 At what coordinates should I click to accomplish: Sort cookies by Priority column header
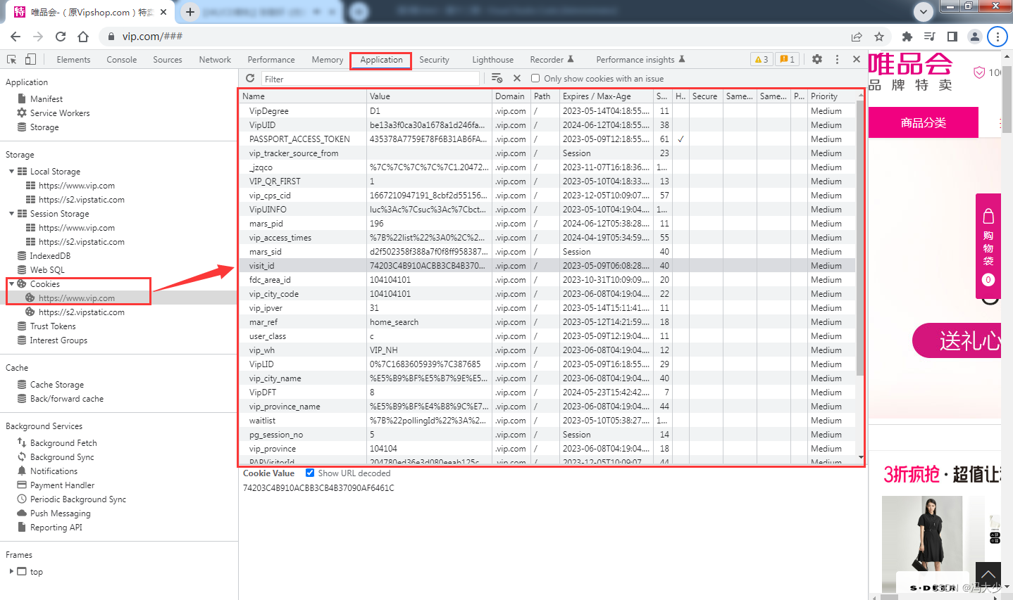pos(831,96)
